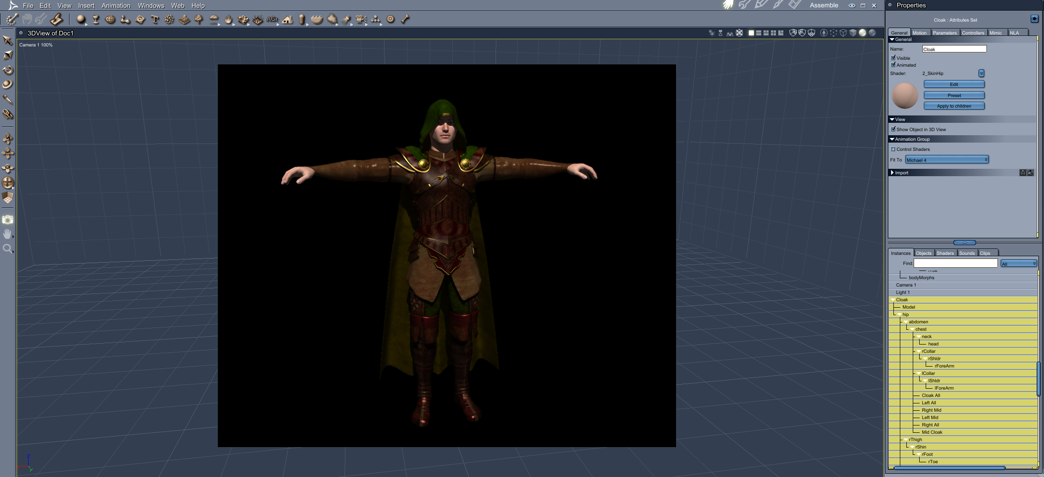Viewport: 1044px width, 477px height.
Task: Open the Shader 2_SkinHip dropdown
Action: (981, 74)
